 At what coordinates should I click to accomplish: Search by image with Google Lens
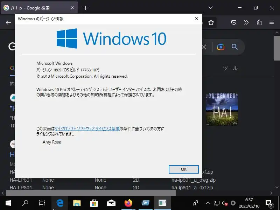point(221,47)
